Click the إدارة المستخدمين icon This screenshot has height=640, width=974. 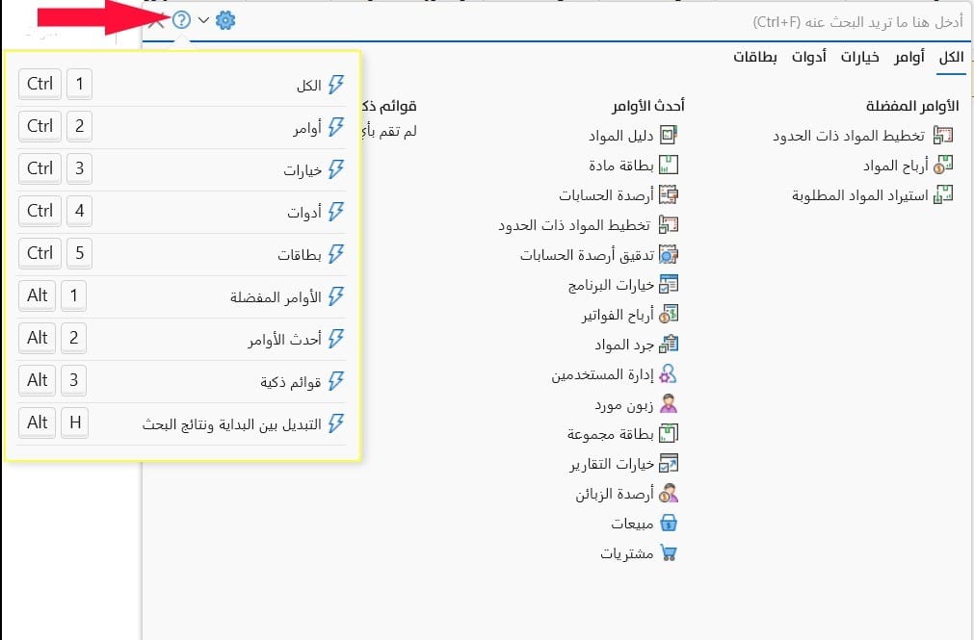point(669,373)
